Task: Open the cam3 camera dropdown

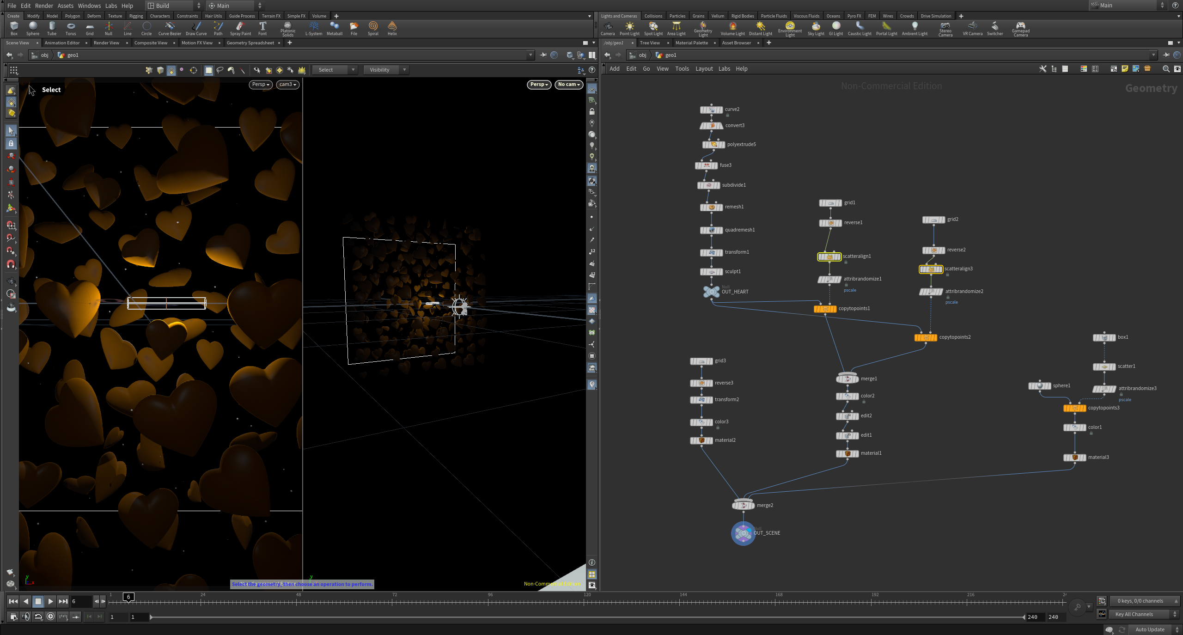Action: (x=287, y=85)
